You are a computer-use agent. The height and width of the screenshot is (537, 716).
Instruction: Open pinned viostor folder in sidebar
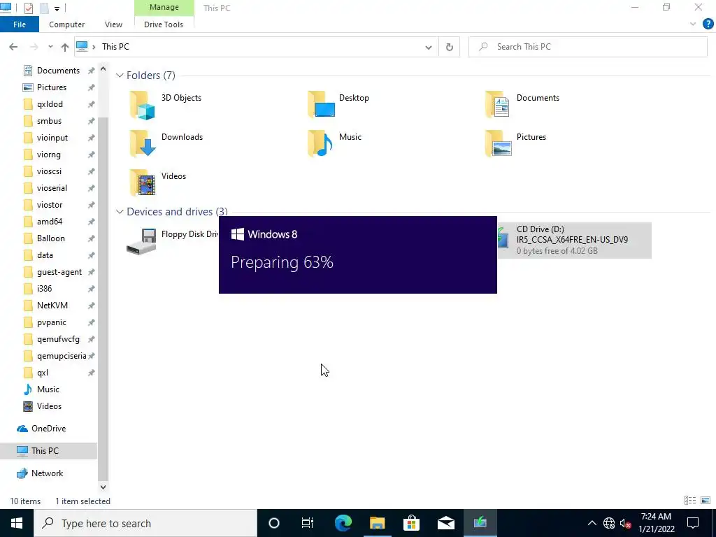coord(50,205)
